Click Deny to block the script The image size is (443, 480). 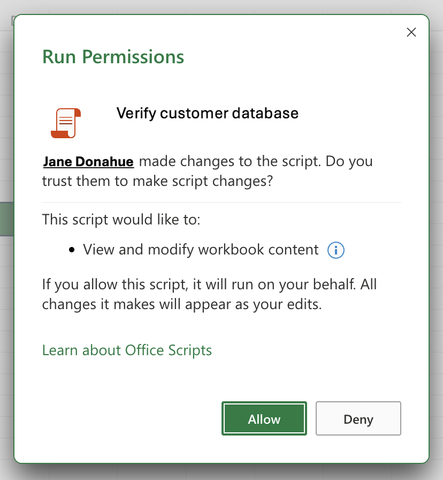point(358,419)
